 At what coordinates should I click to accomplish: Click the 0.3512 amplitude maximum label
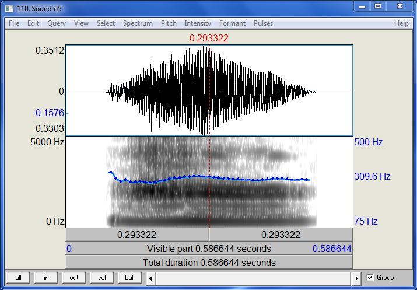(50, 50)
